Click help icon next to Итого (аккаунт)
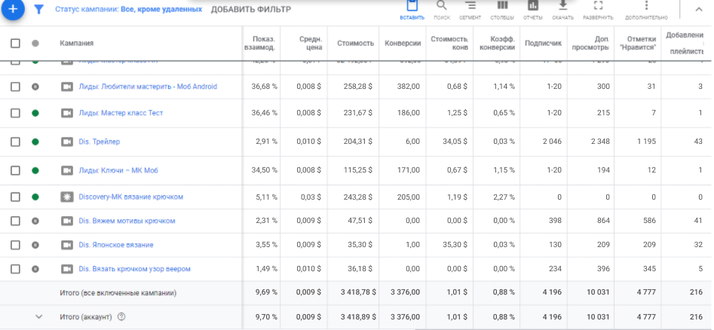This screenshot has width=714, height=330. pyautogui.click(x=121, y=316)
